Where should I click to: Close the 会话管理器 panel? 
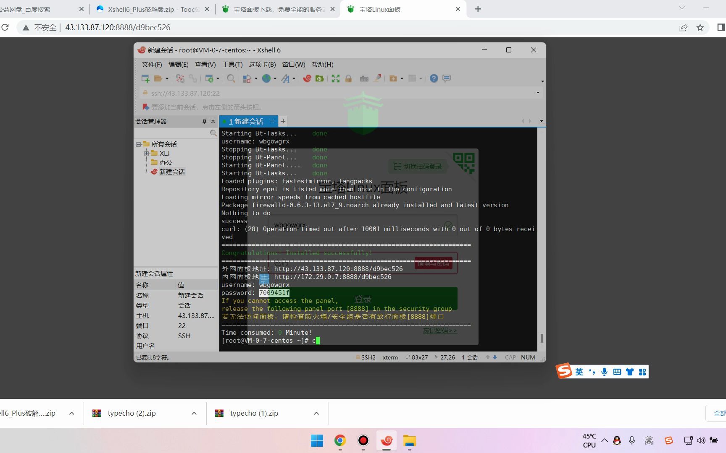[x=213, y=121]
